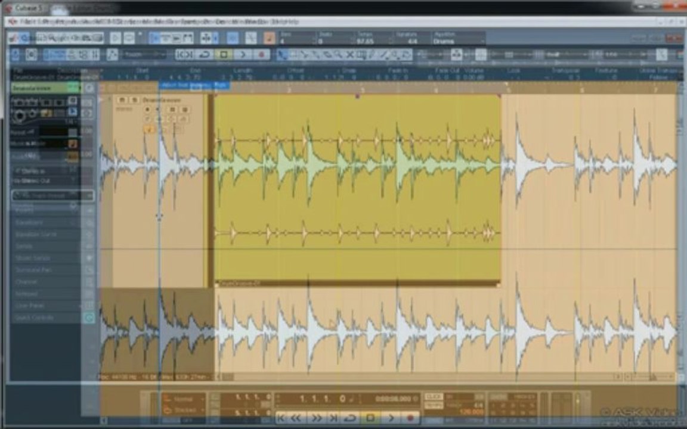687x429 pixels.
Task: Solo the DrumGroove track with S button
Action: pos(135,100)
